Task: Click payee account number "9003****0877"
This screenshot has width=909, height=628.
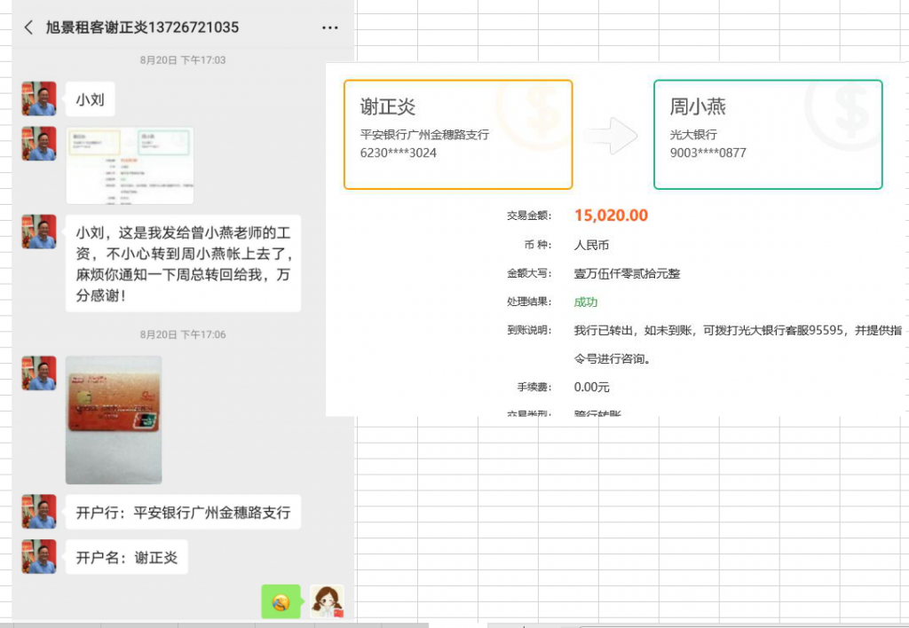Action: coord(708,153)
